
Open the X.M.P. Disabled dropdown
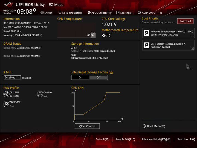click(12, 77)
